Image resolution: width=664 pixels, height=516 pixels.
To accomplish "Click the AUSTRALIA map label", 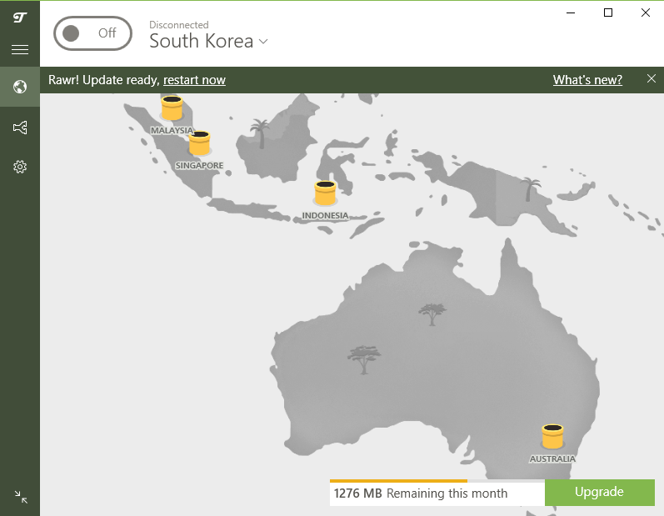I will (x=552, y=458).
